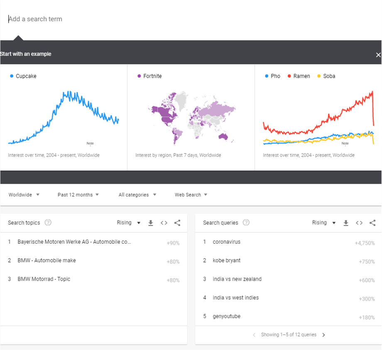The height and width of the screenshot is (350, 382).
Task: Open BMW Motorrad - Topic entry
Action: (44, 279)
